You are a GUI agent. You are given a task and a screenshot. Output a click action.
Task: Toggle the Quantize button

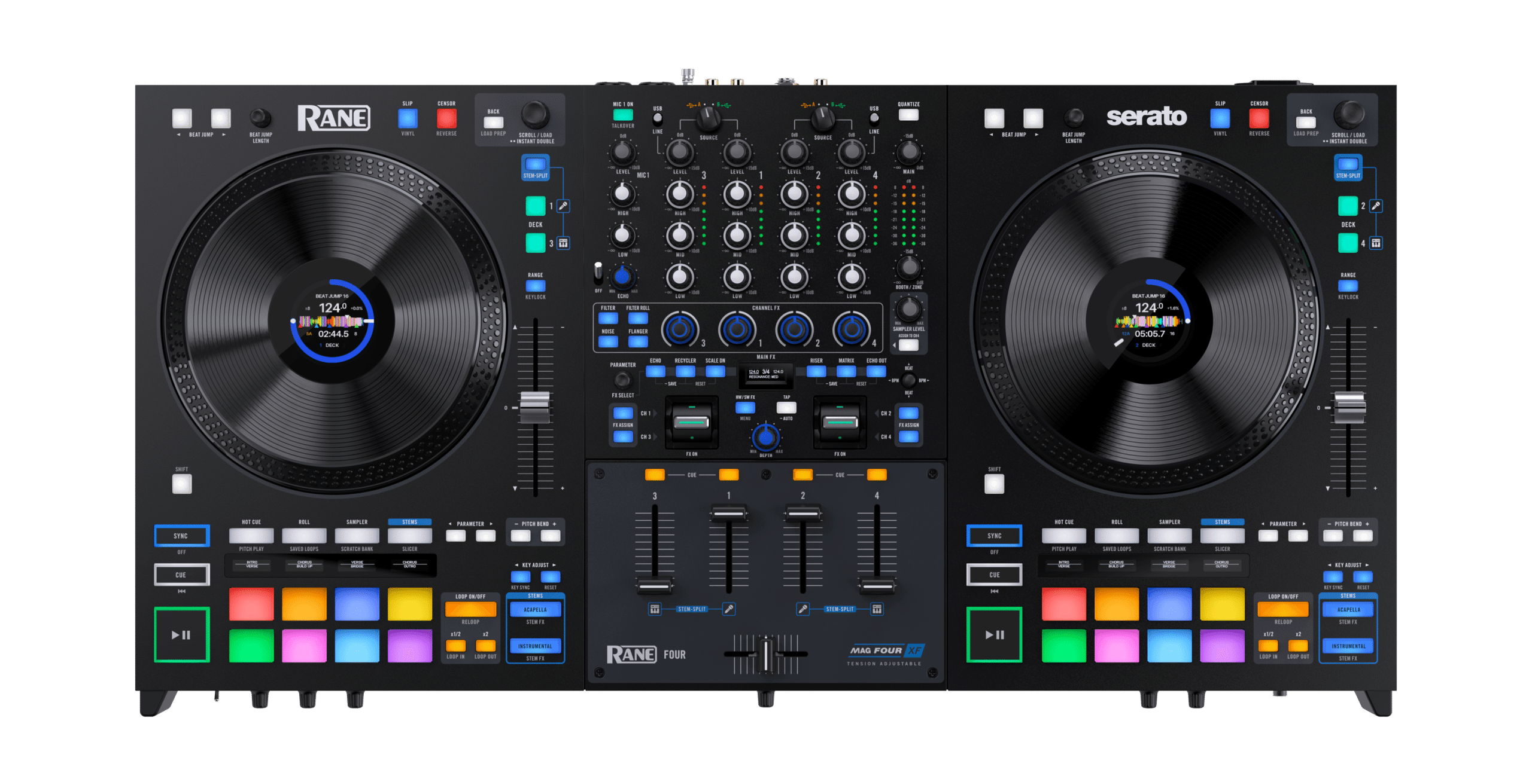click(908, 115)
